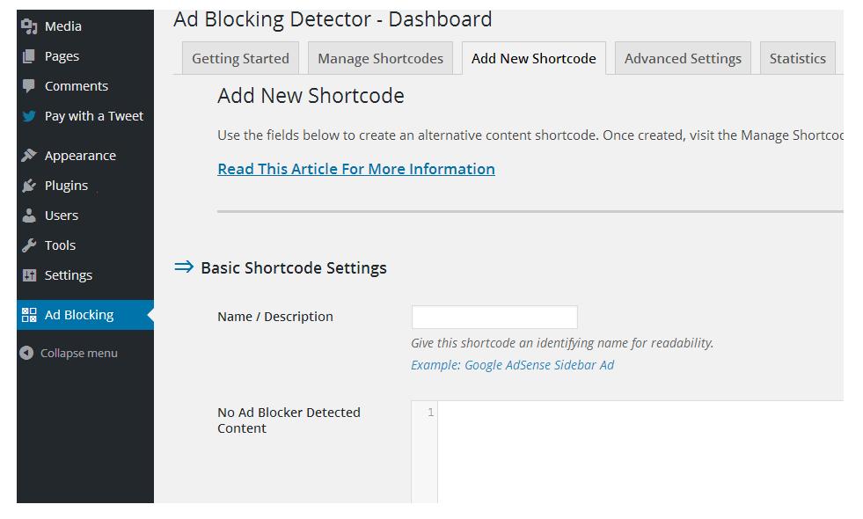The width and height of the screenshot is (863, 519).
Task: Click inside the No Ad Blocker code editor
Action: [x=640, y=452]
